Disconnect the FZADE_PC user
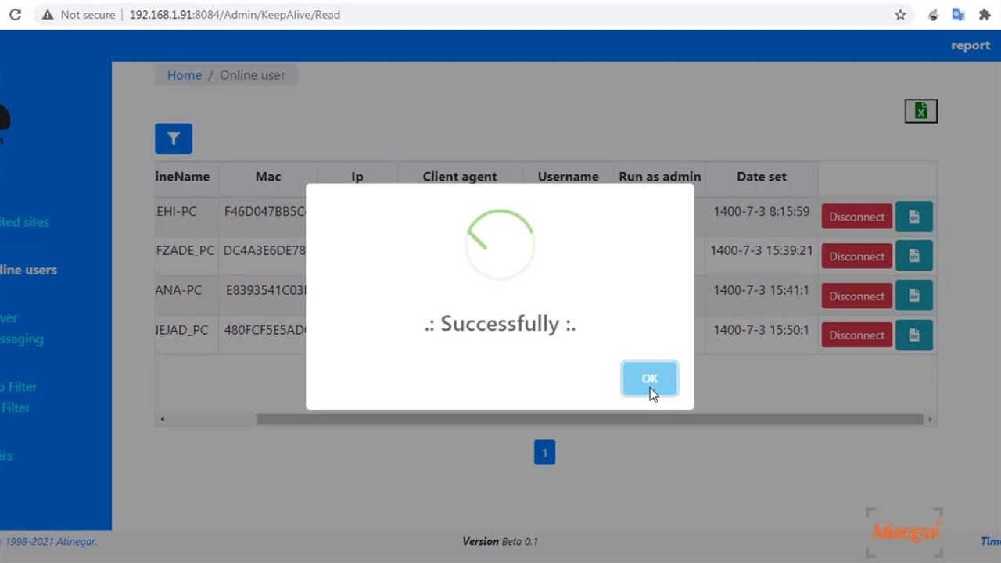This screenshot has height=563, width=1001. point(856,256)
